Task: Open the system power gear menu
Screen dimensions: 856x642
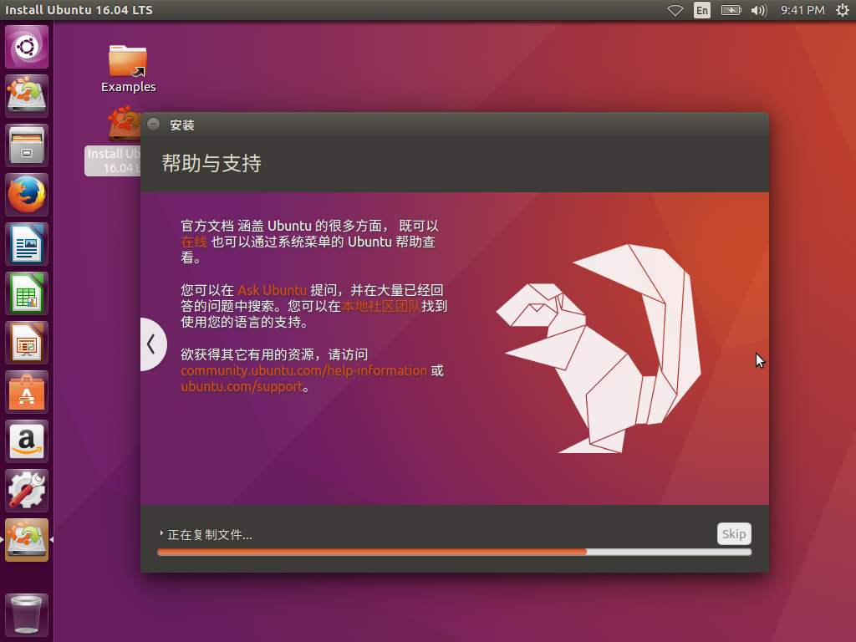Action: point(843,10)
